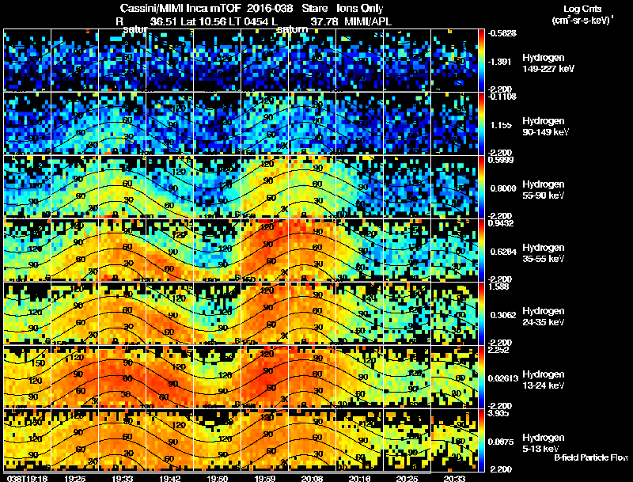Click the 'Hydrogen 90-149 keV' row label

[546, 127]
